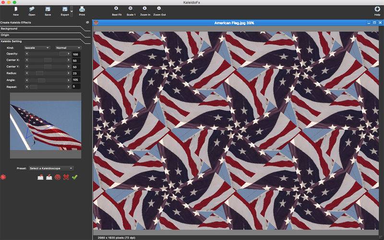Open the Help icon
The width and height of the screenshot is (384, 240).
[377, 11]
